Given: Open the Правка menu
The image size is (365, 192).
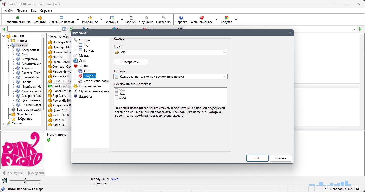Looking at the screenshot, I should 22,11.
